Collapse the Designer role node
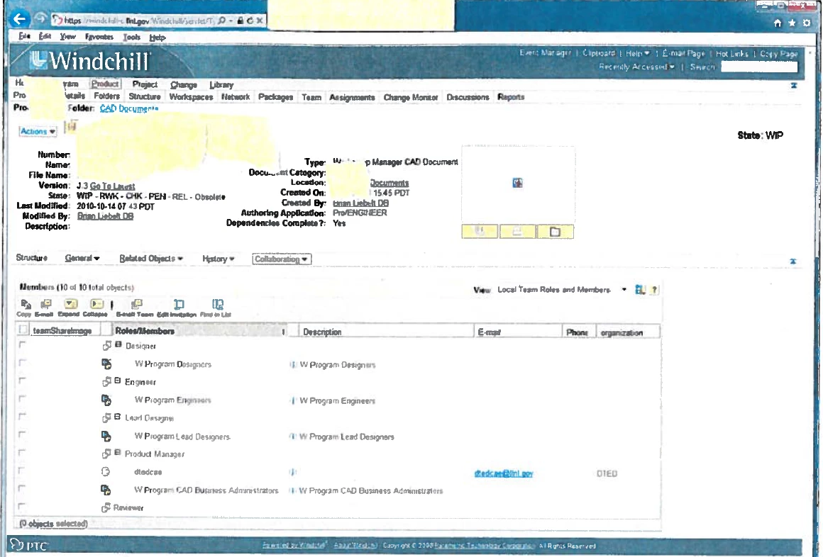Image resolution: width=823 pixels, height=557 pixels. pos(118,344)
